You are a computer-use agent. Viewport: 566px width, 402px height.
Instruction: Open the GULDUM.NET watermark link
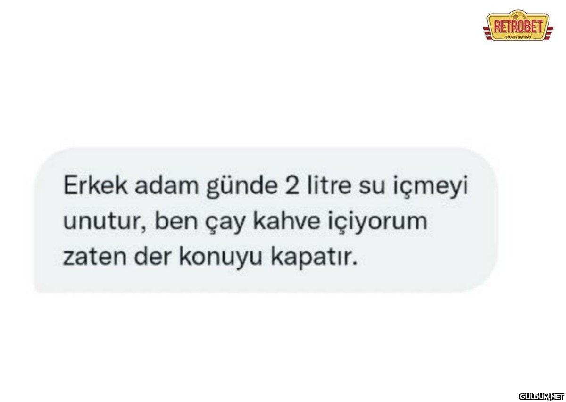541,395
